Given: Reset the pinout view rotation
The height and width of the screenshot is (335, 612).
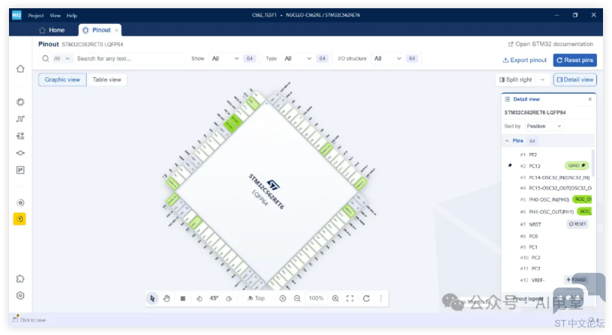Looking at the screenshot, I should coord(366,298).
